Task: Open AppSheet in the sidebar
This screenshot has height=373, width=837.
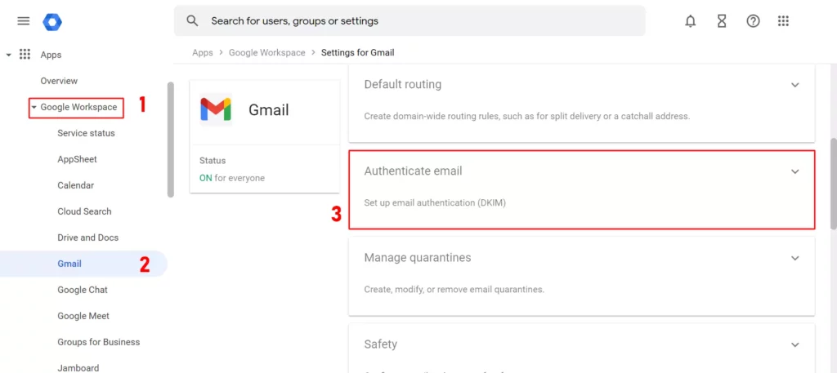Action: pyautogui.click(x=77, y=159)
